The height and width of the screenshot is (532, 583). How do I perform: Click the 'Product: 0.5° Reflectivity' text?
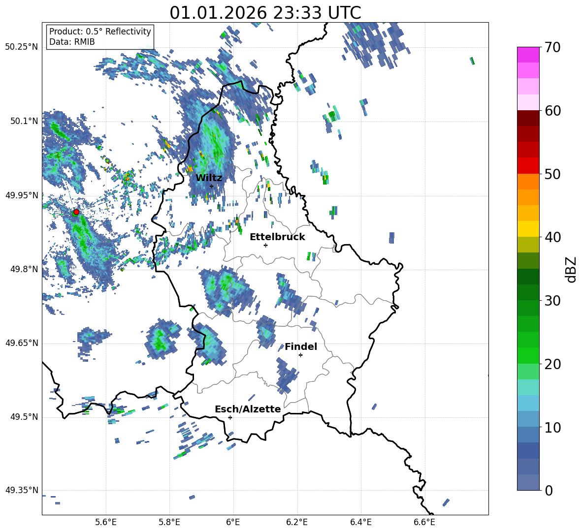pos(100,31)
